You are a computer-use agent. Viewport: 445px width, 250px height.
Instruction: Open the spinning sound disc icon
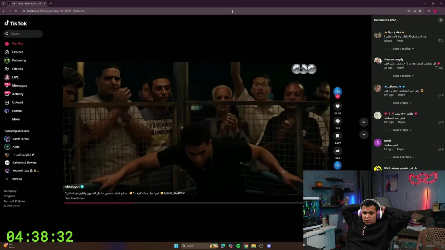coord(338,166)
